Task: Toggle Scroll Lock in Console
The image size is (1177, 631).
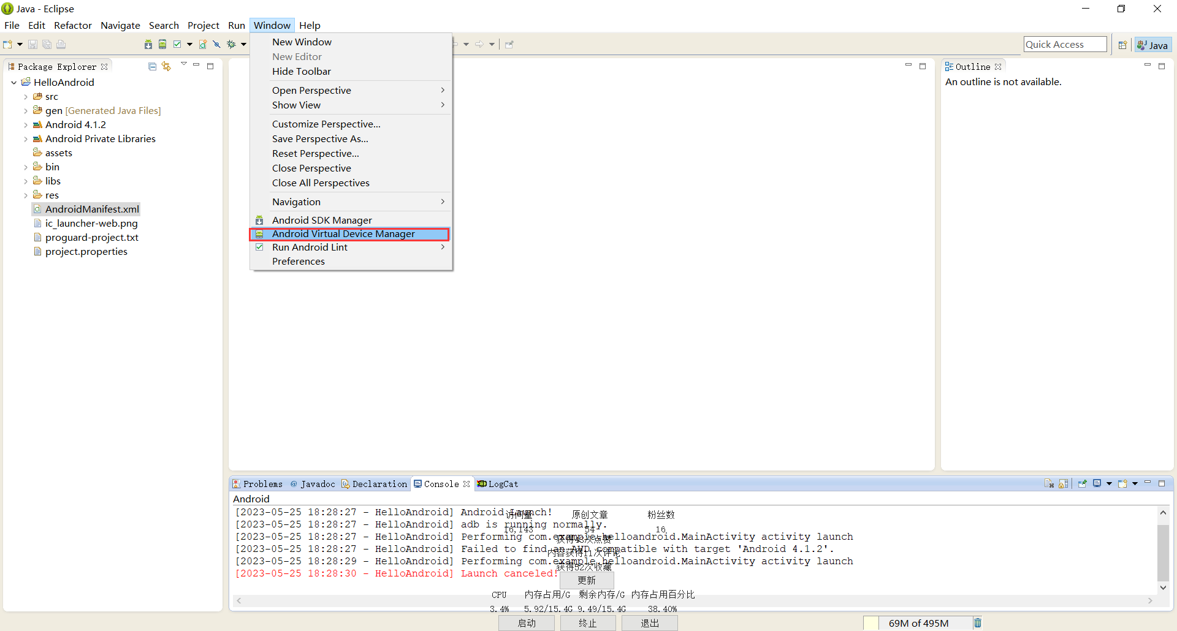Action: click(1064, 483)
